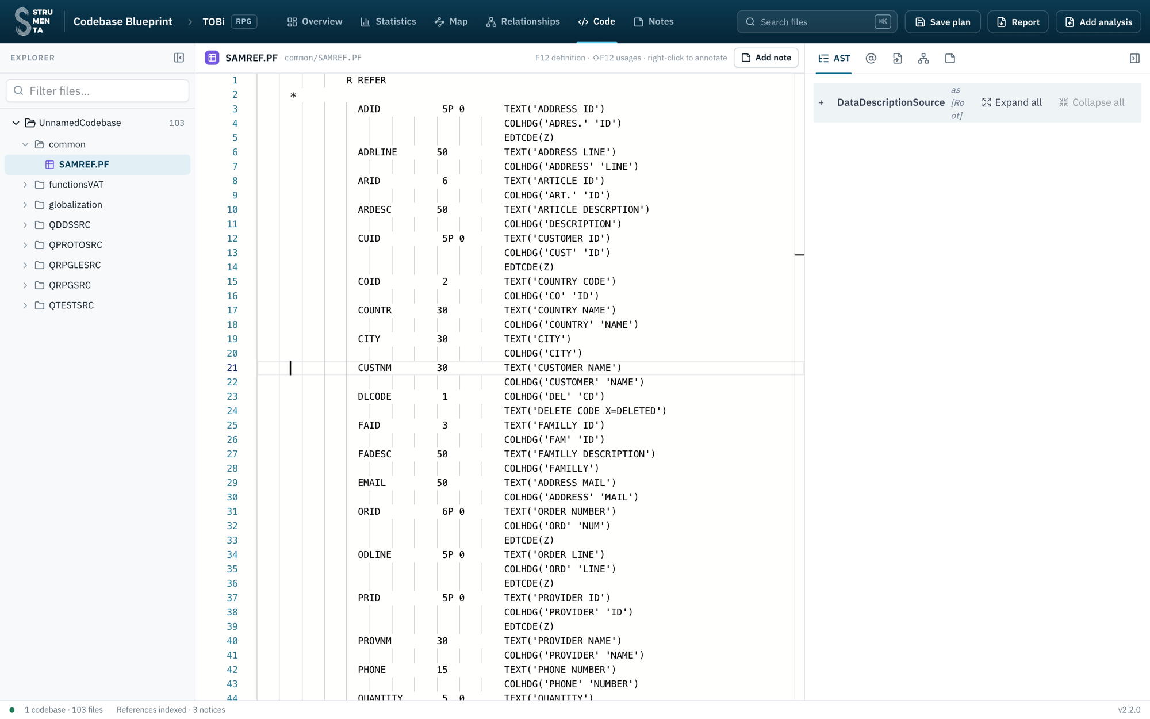Click the code minimap marker on the scrollbar
Viewport: 1150px width, 719px height.
tap(799, 254)
